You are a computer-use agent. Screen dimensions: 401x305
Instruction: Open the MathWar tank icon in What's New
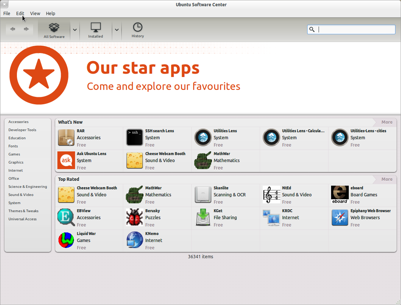[x=203, y=160]
